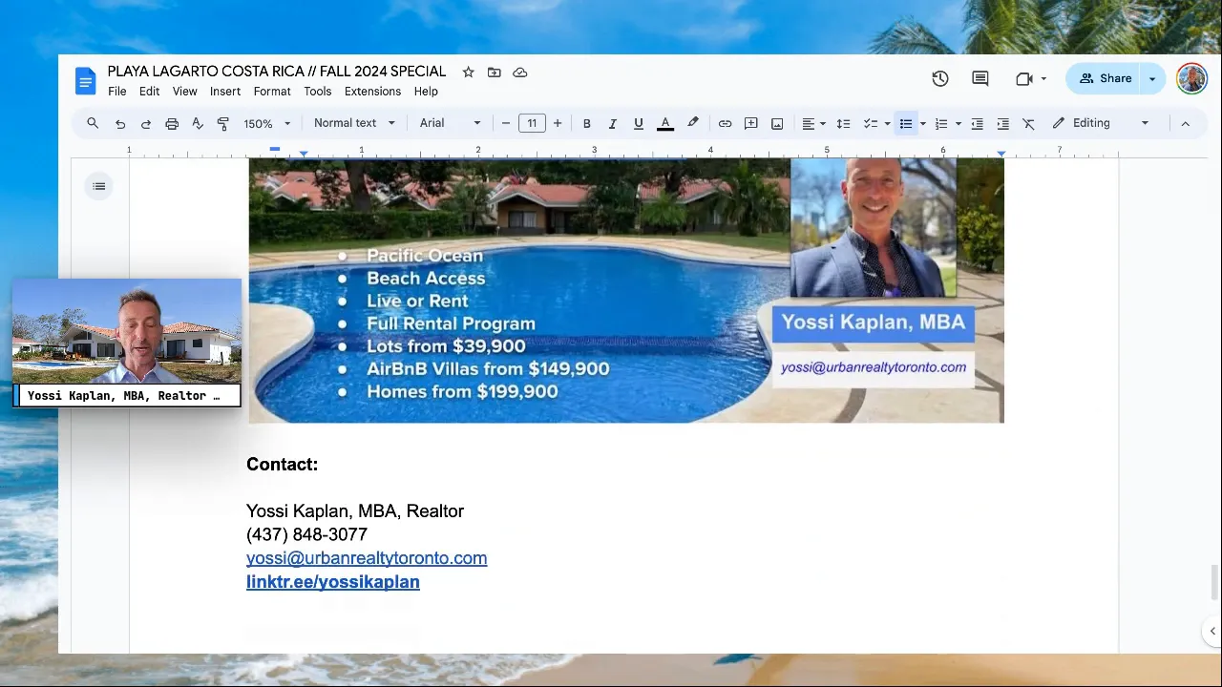
Task: Insert a link
Action: 726,123
